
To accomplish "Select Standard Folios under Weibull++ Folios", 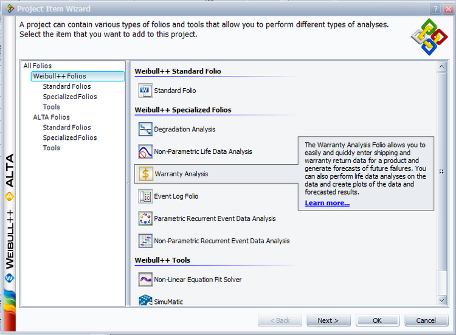I will pos(67,86).
